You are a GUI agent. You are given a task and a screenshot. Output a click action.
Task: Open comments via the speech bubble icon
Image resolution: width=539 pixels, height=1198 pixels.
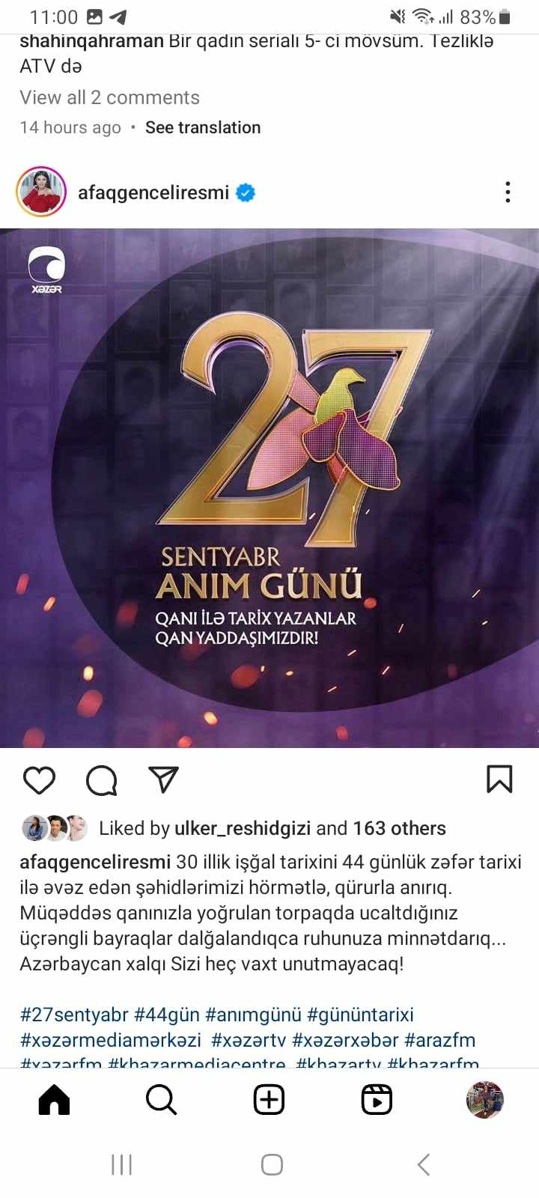click(101, 780)
